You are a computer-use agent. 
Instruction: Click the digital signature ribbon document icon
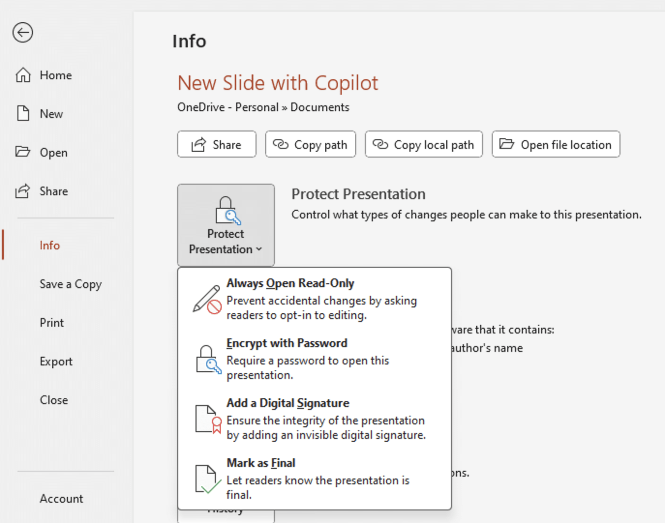(209, 419)
